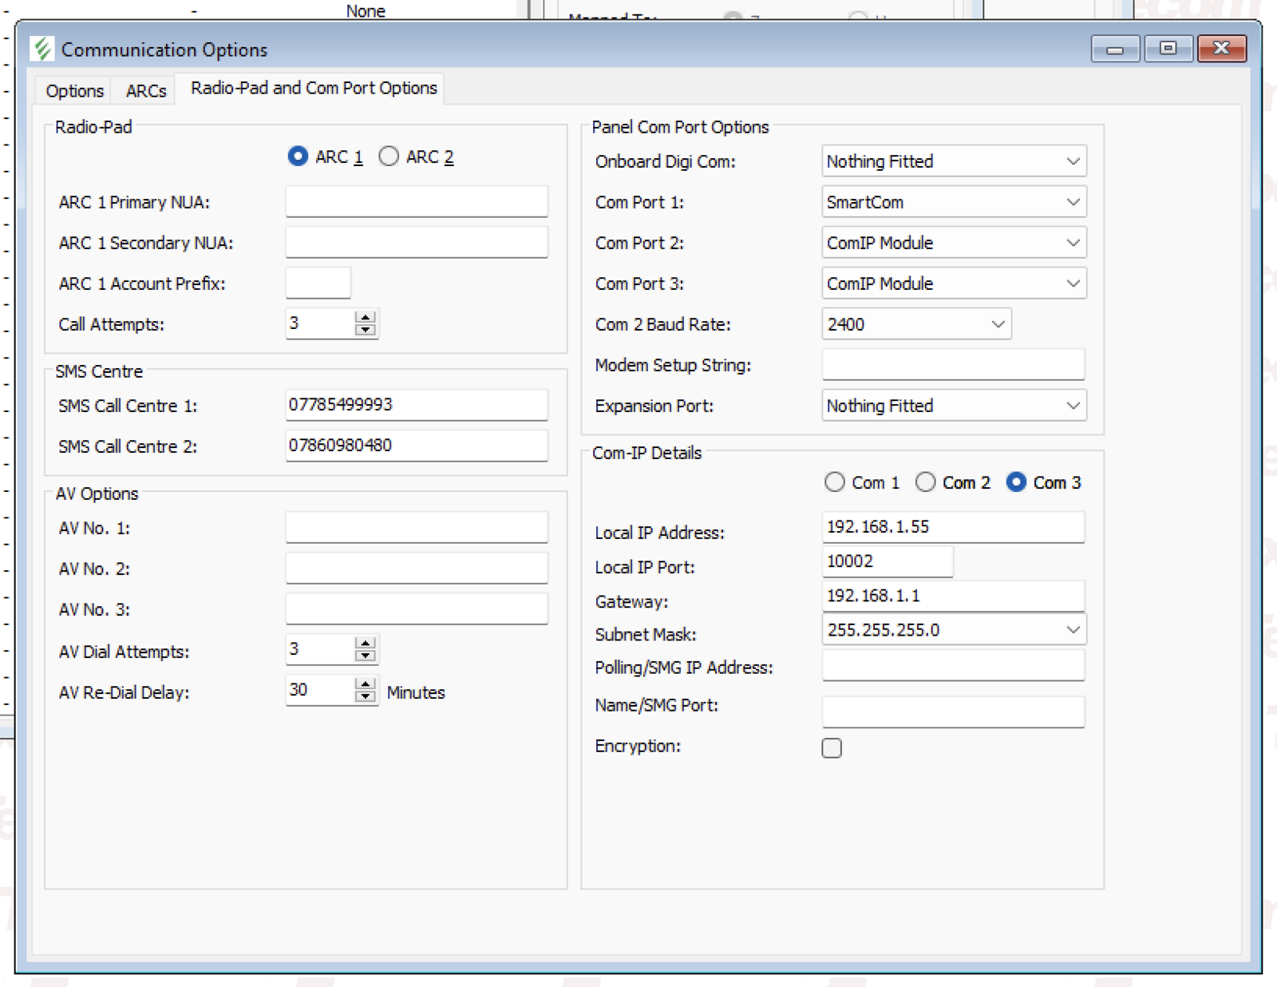Switch to the ARCs tab
Image resolution: width=1277 pixels, height=987 pixels.
point(146,91)
